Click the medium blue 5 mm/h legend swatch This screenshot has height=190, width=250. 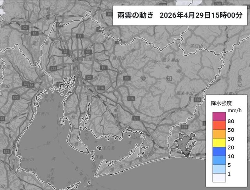219,160
